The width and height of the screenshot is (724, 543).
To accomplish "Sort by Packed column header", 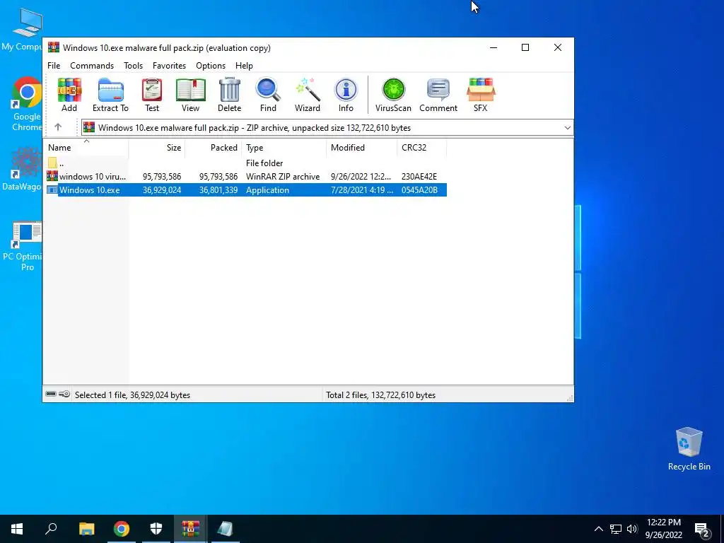I will [x=213, y=147].
